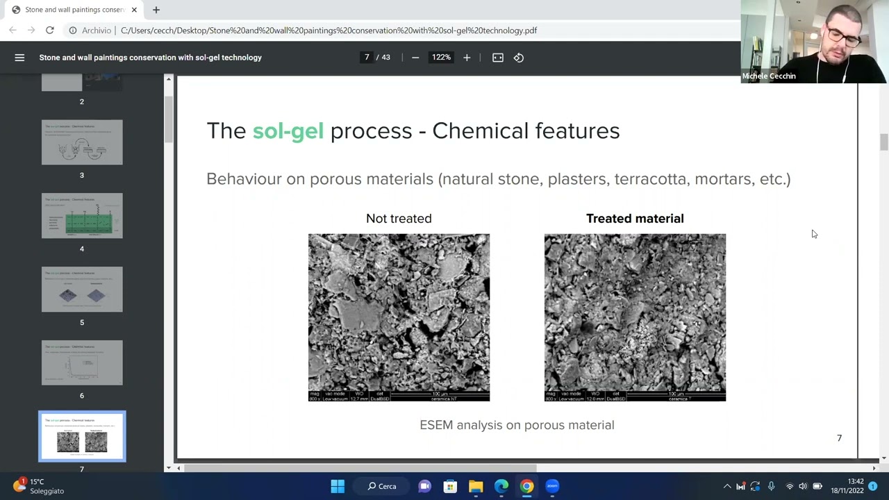Open page 4 thumbnail
The height and width of the screenshot is (500, 889).
(x=82, y=216)
